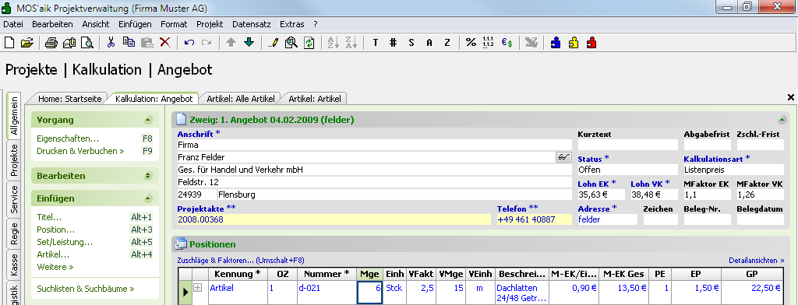Open the Projekt menu
The image size is (798, 305).
pos(210,24)
